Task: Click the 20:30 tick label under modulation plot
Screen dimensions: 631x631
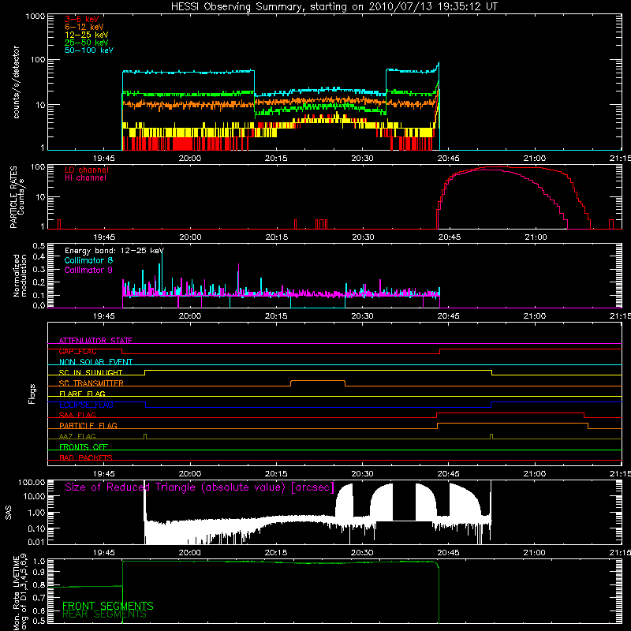Action: (x=362, y=316)
